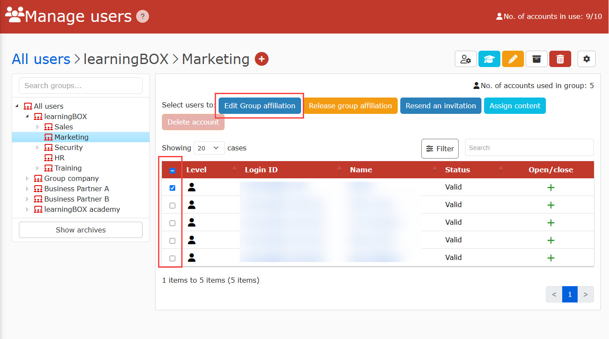Select HR group in the tree
609x339 pixels.
[x=59, y=158]
